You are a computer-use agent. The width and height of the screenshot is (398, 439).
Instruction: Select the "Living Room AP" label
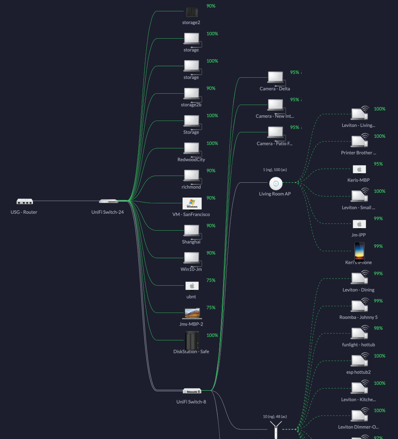[x=275, y=194]
